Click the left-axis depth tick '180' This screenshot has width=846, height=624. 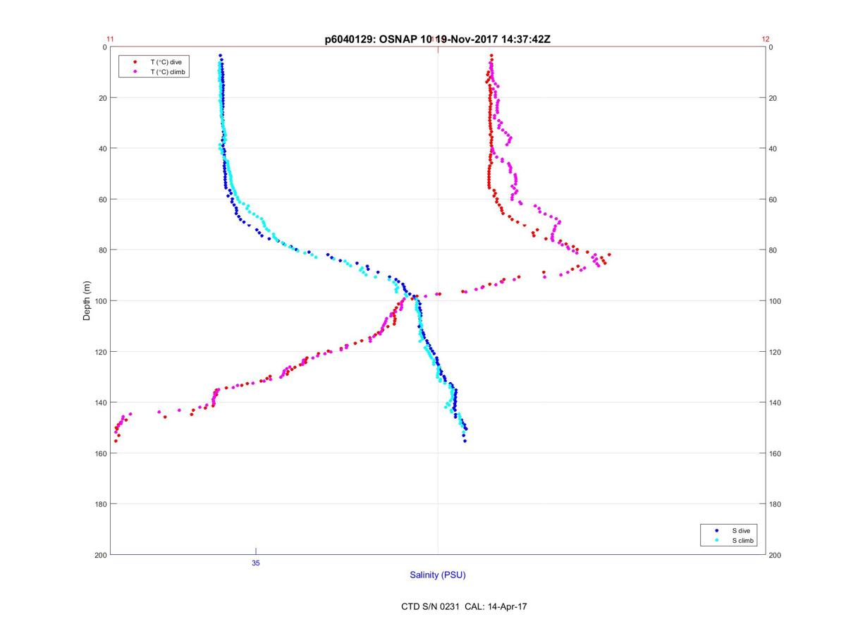(101, 504)
